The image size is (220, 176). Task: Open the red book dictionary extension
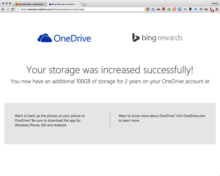[x=164, y=9]
